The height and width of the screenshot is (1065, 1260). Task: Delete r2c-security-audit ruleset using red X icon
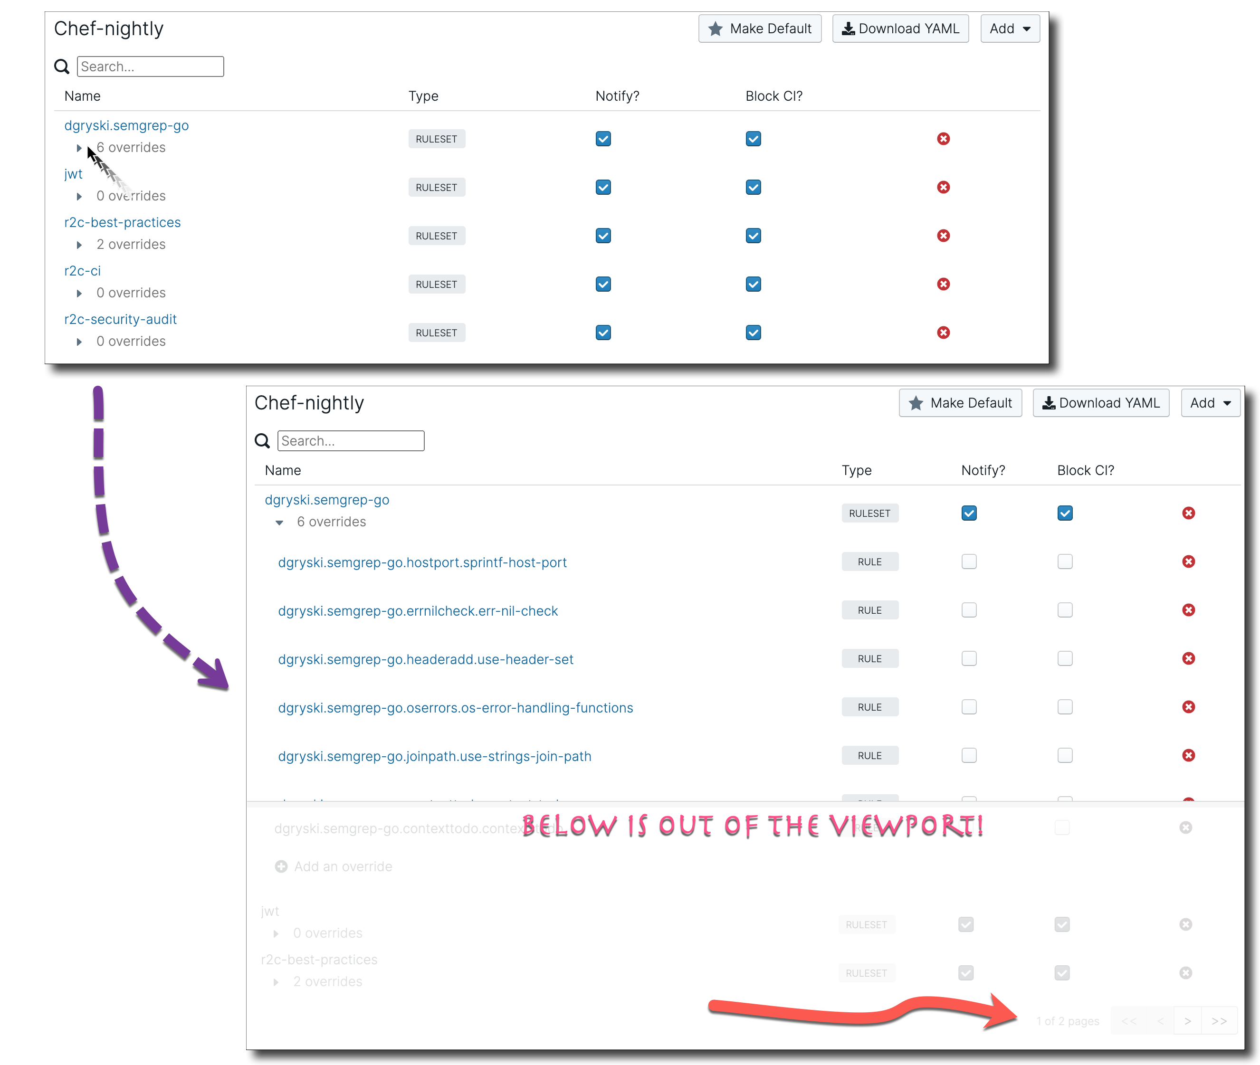[943, 333]
